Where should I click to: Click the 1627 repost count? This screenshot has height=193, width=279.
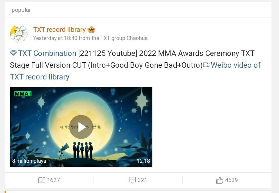coord(53,180)
